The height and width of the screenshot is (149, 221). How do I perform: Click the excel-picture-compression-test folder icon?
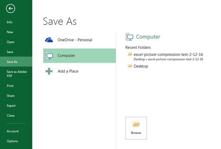(x=130, y=54)
